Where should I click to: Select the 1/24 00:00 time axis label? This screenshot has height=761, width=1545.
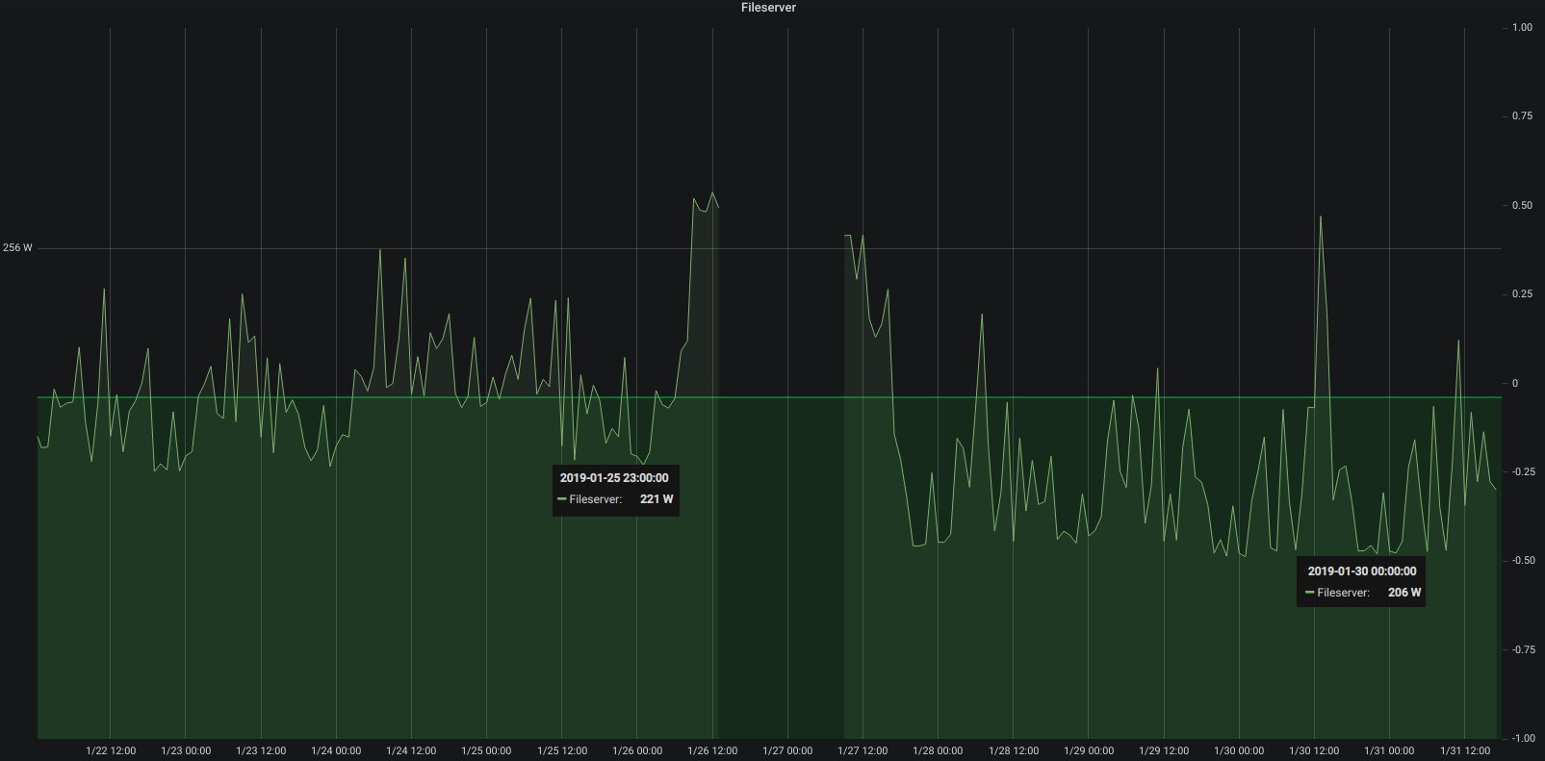point(336,750)
